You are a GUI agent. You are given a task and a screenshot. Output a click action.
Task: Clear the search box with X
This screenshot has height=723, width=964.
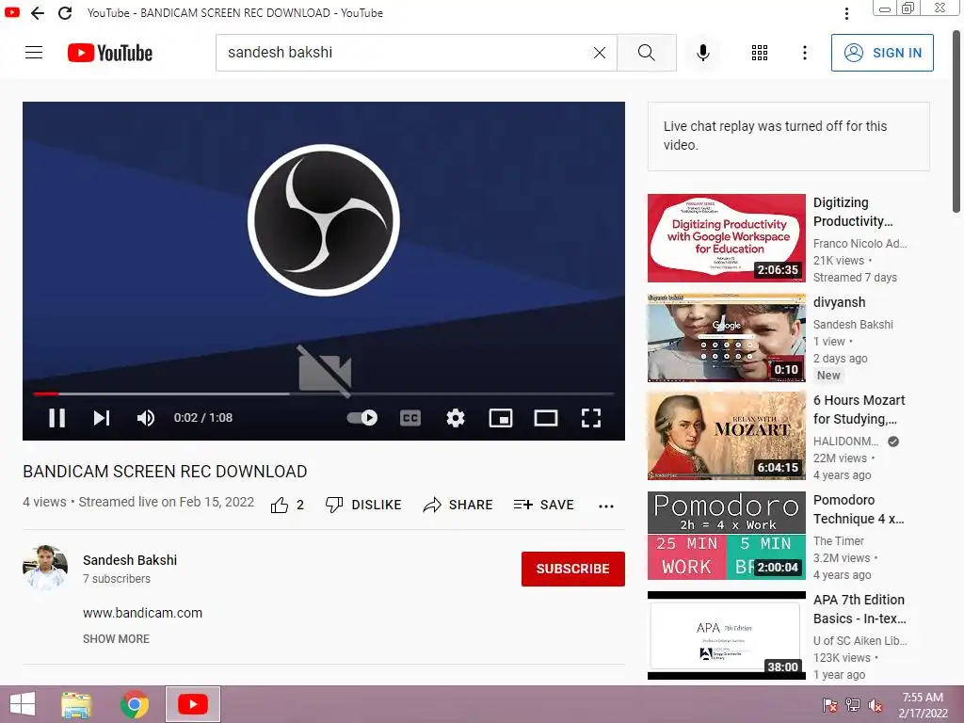[600, 53]
